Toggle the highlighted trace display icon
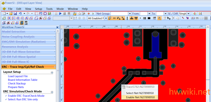211x102 pixels. point(22,23)
